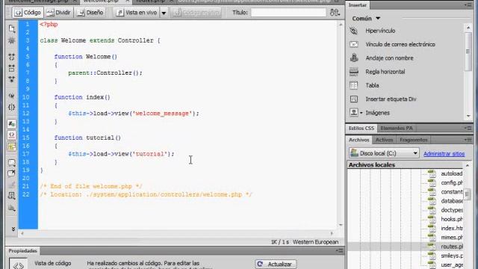Select the hooks.php file

(x=451, y=219)
